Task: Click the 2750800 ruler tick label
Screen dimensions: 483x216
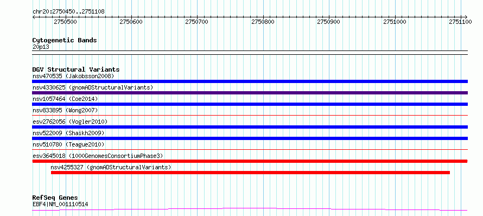Action: 263,22
